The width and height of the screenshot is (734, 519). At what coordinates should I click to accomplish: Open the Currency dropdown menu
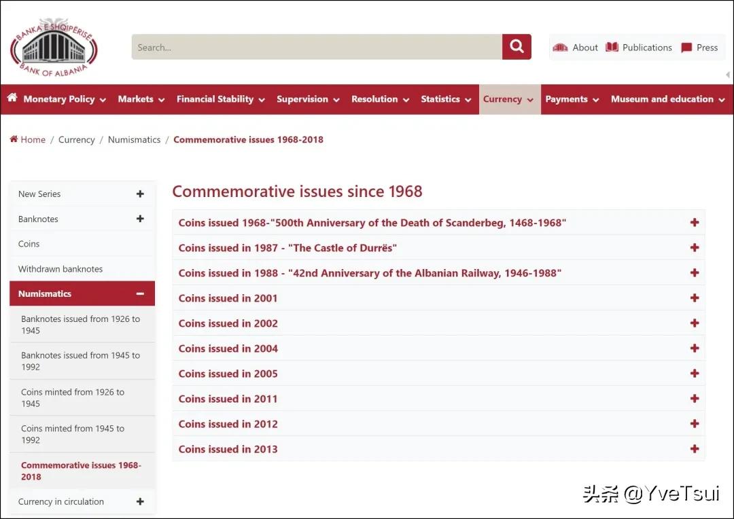509,99
